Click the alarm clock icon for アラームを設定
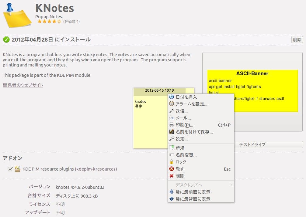 click(172, 104)
